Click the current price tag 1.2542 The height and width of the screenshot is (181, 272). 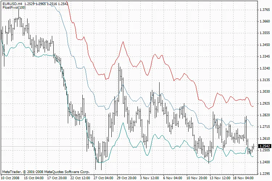[x=264, y=146]
